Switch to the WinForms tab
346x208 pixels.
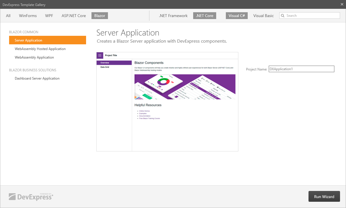click(28, 16)
